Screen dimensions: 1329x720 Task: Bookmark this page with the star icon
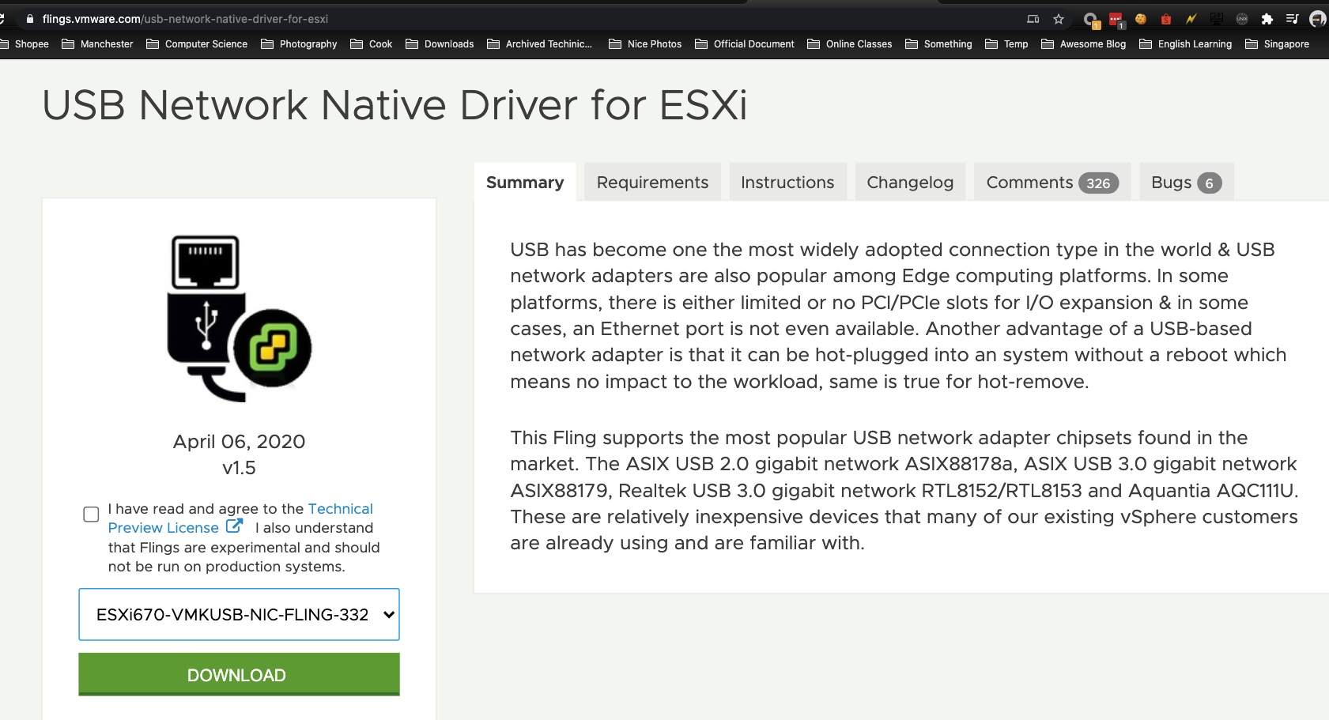pyautogui.click(x=1058, y=18)
